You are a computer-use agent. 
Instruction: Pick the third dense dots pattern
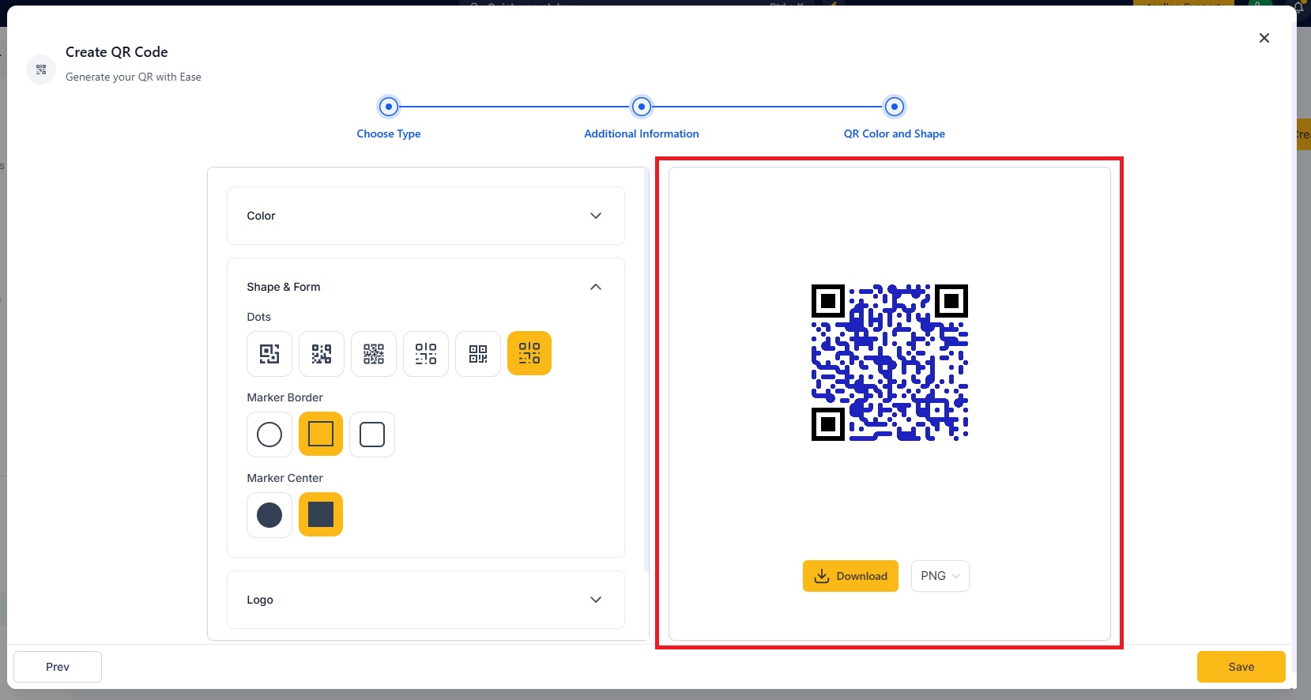[374, 354]
